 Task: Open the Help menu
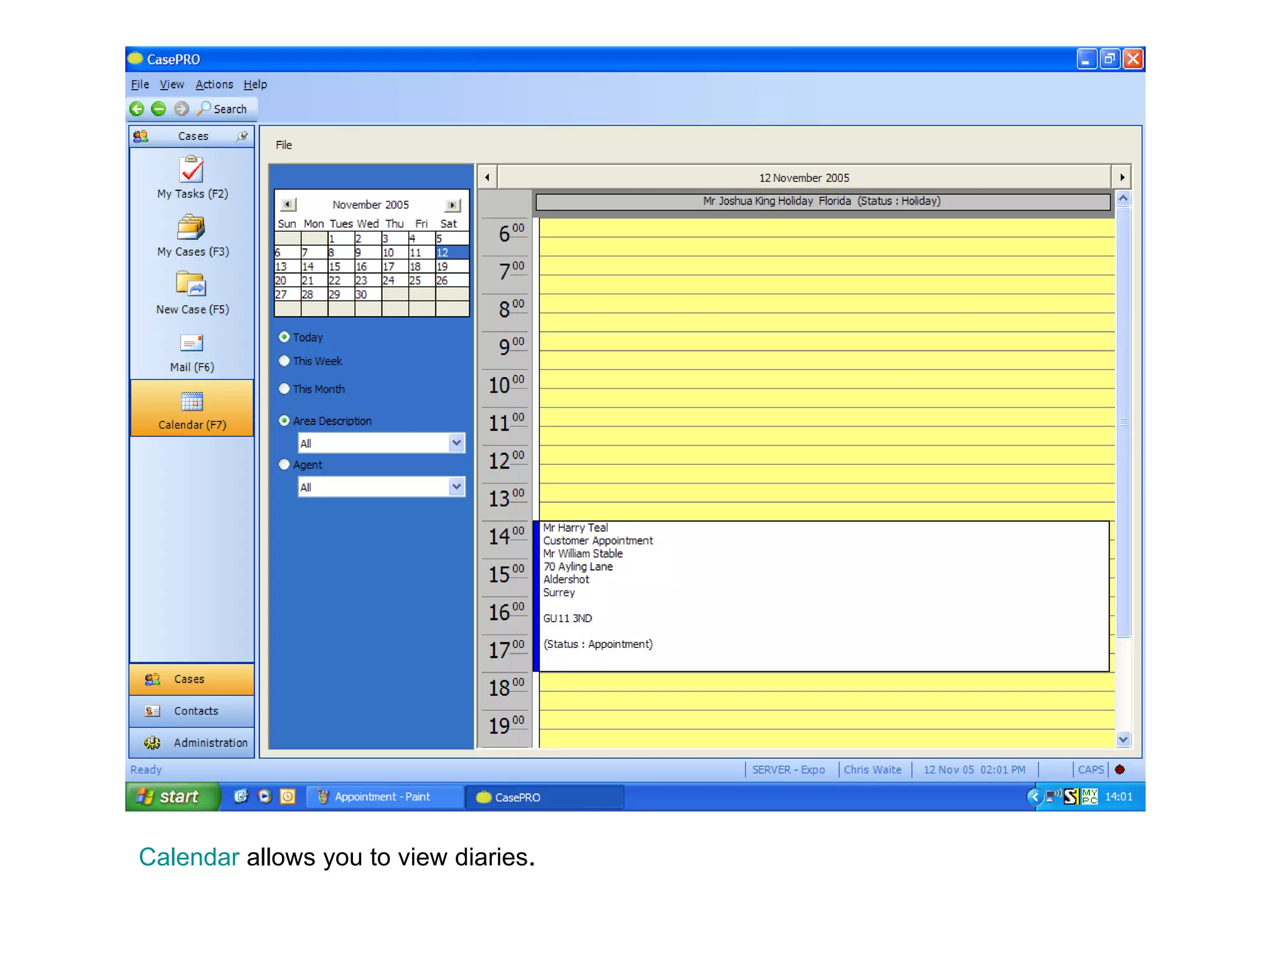coord(255,84)
